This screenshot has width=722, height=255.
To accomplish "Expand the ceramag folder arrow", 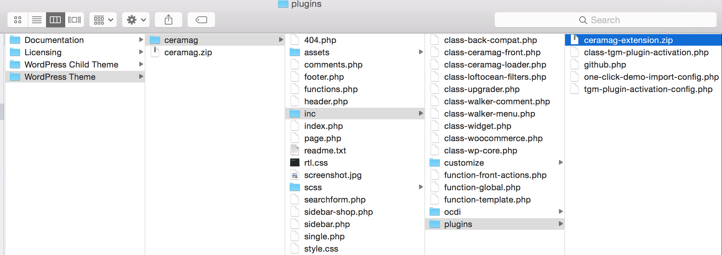I will [281, 40].
